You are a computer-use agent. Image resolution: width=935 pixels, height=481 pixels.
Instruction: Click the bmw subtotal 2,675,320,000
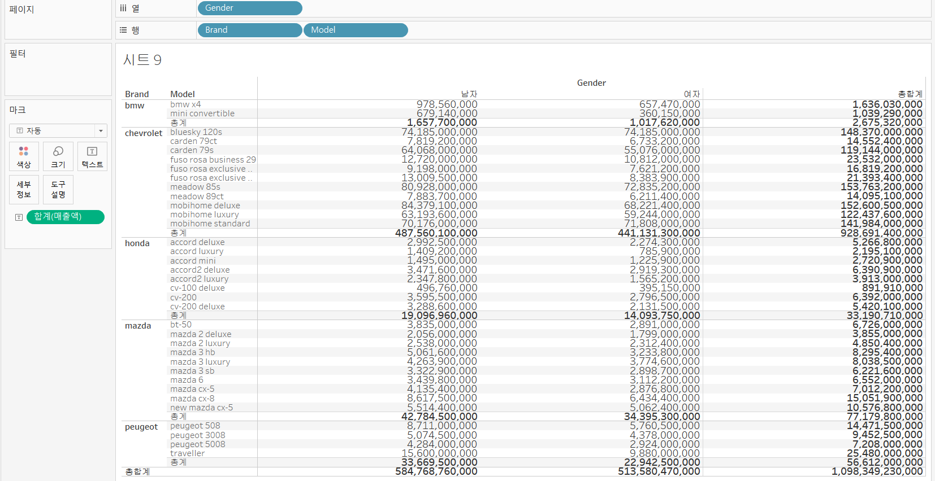coord(888,123)
